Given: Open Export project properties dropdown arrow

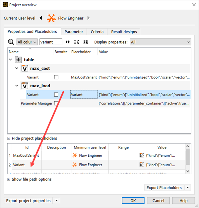Looking at the screenshot, I should click(56, 201).
